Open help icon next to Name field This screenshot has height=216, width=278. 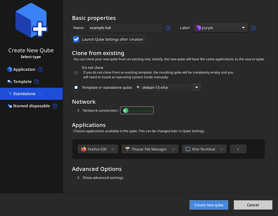(x=168, y=28)
